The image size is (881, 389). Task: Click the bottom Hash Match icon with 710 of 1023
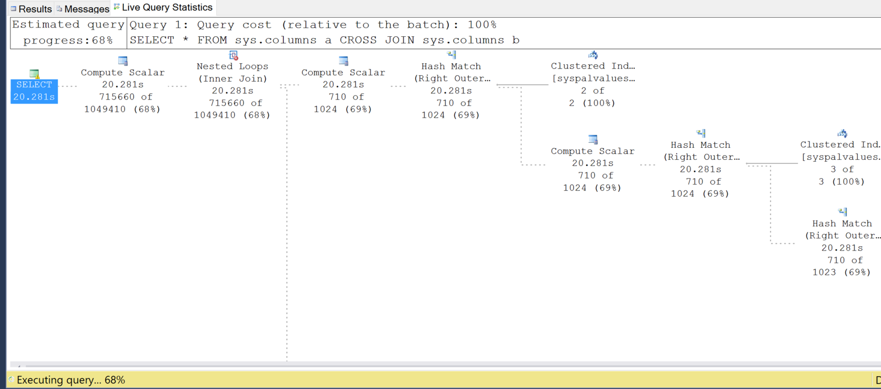coord(842,212)
